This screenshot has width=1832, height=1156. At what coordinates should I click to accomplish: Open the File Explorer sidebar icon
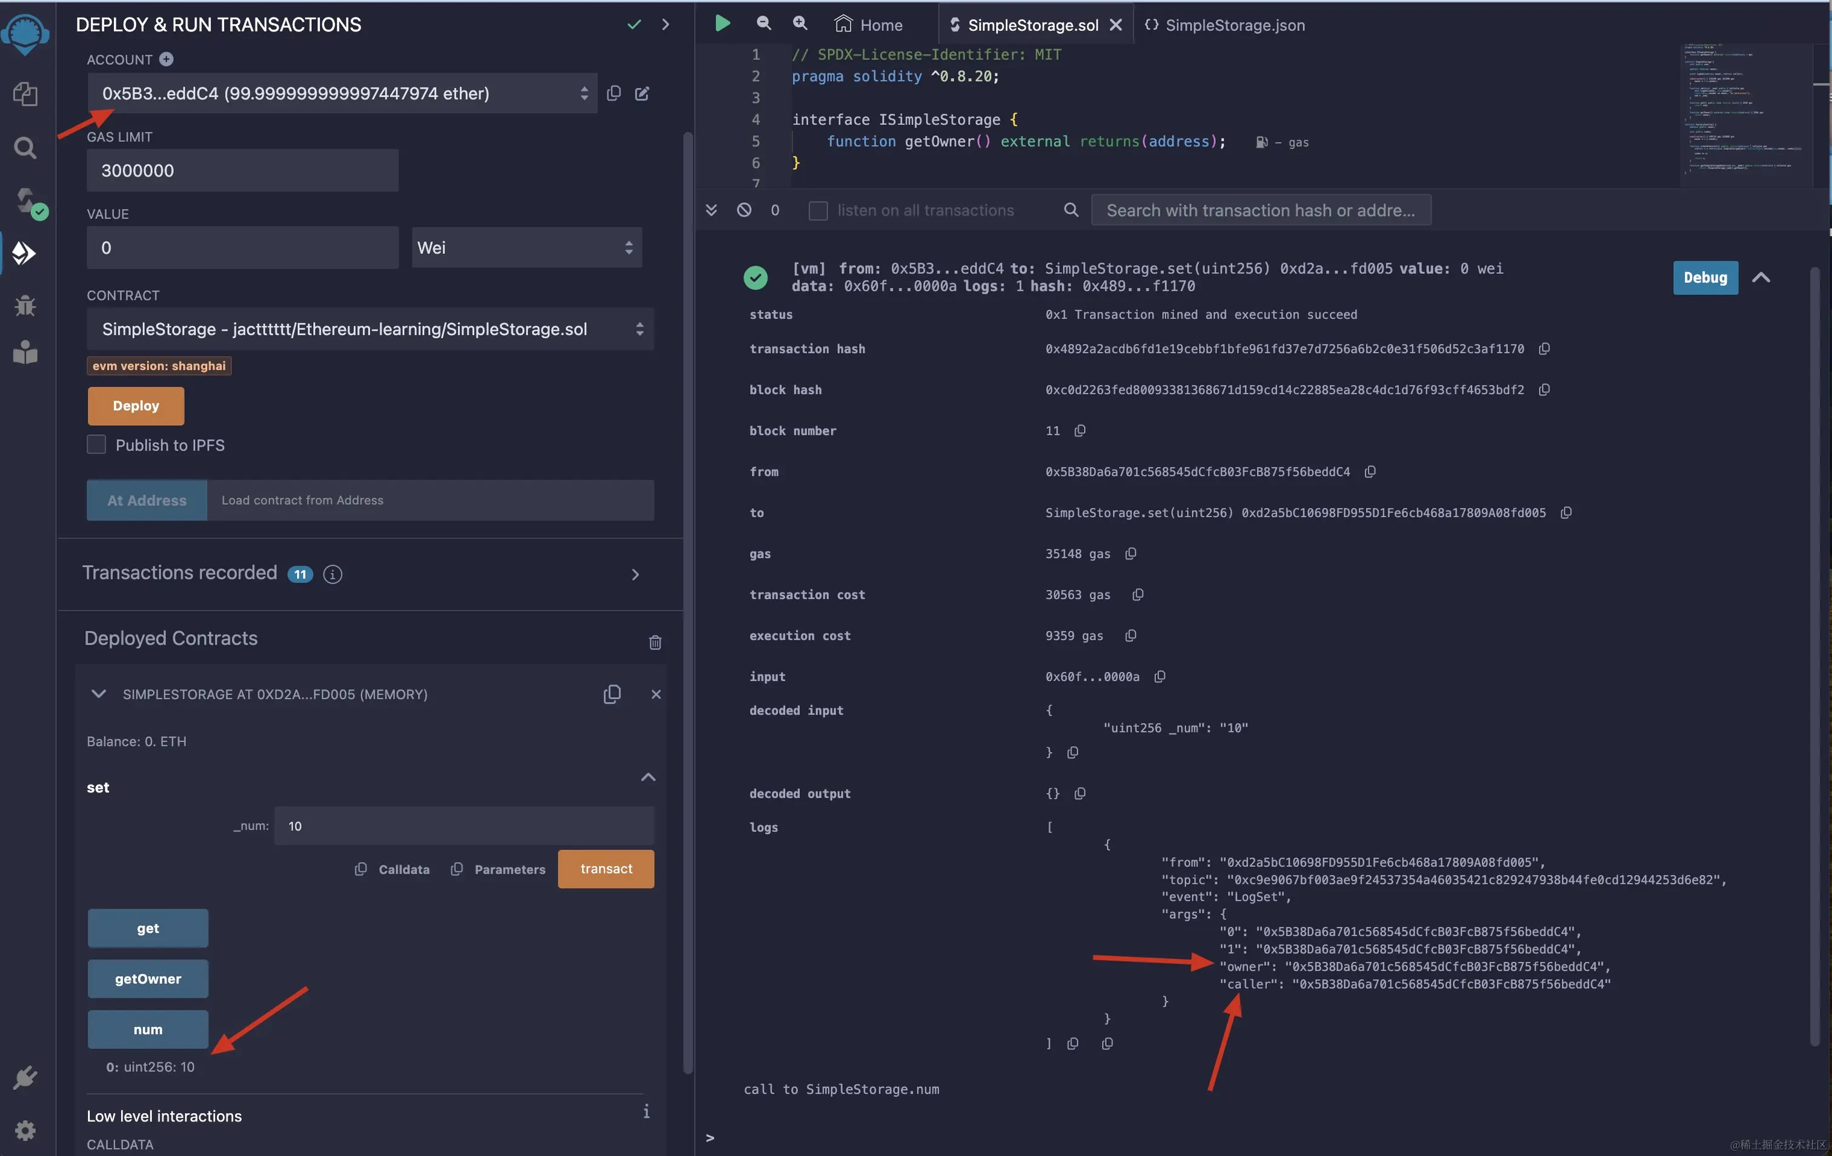click(x=25, y=95)
